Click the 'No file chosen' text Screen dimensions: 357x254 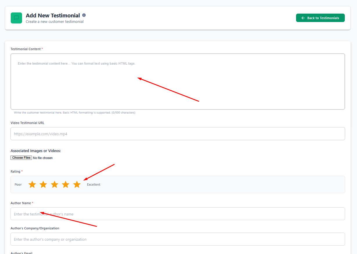43,158
